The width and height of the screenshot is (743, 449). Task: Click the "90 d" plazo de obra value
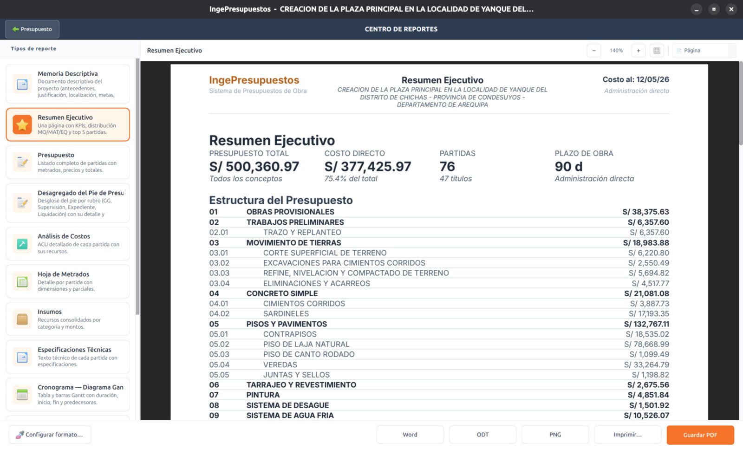(x=568, y=167)
